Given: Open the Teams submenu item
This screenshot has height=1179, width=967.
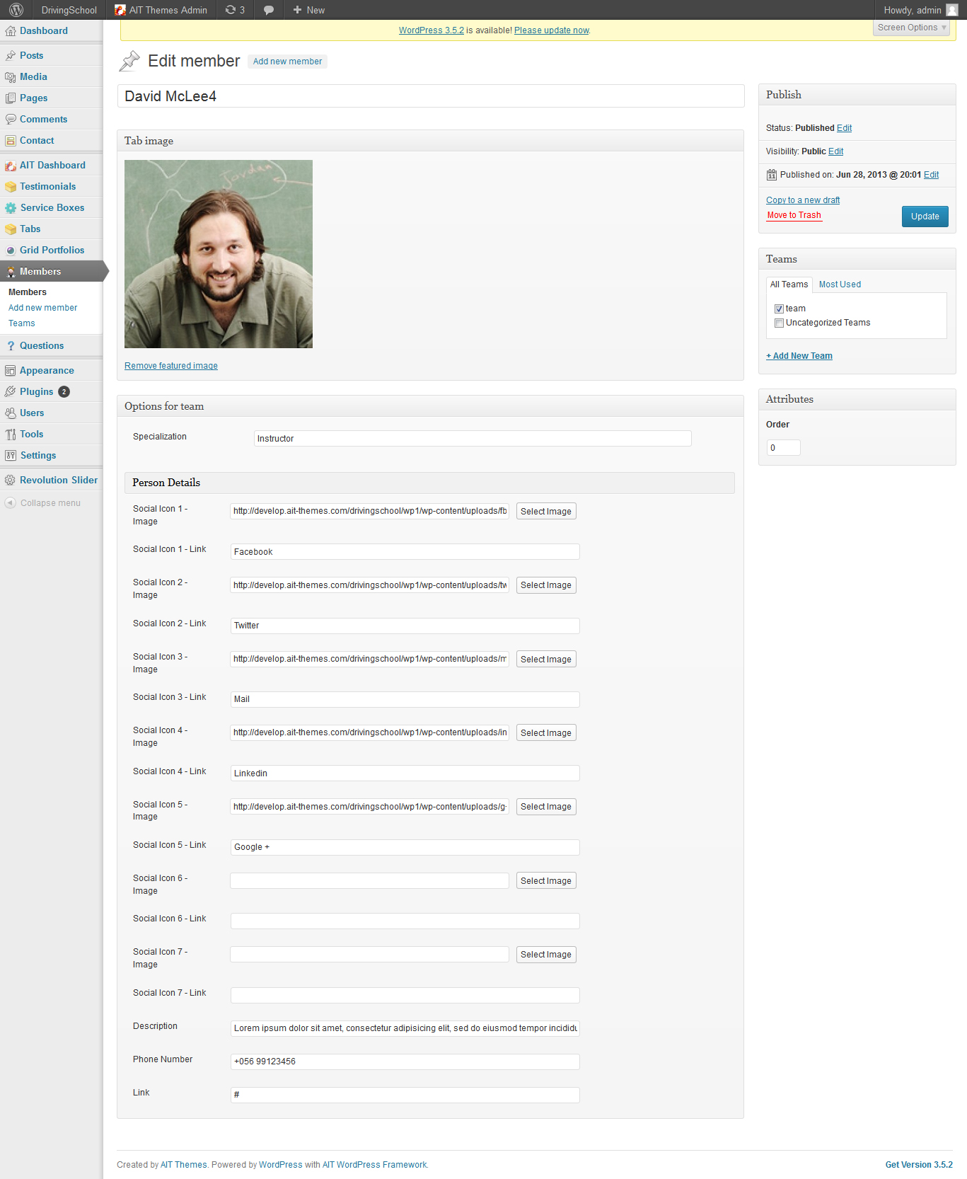Looking at the screenshot, I should (22, 323).
